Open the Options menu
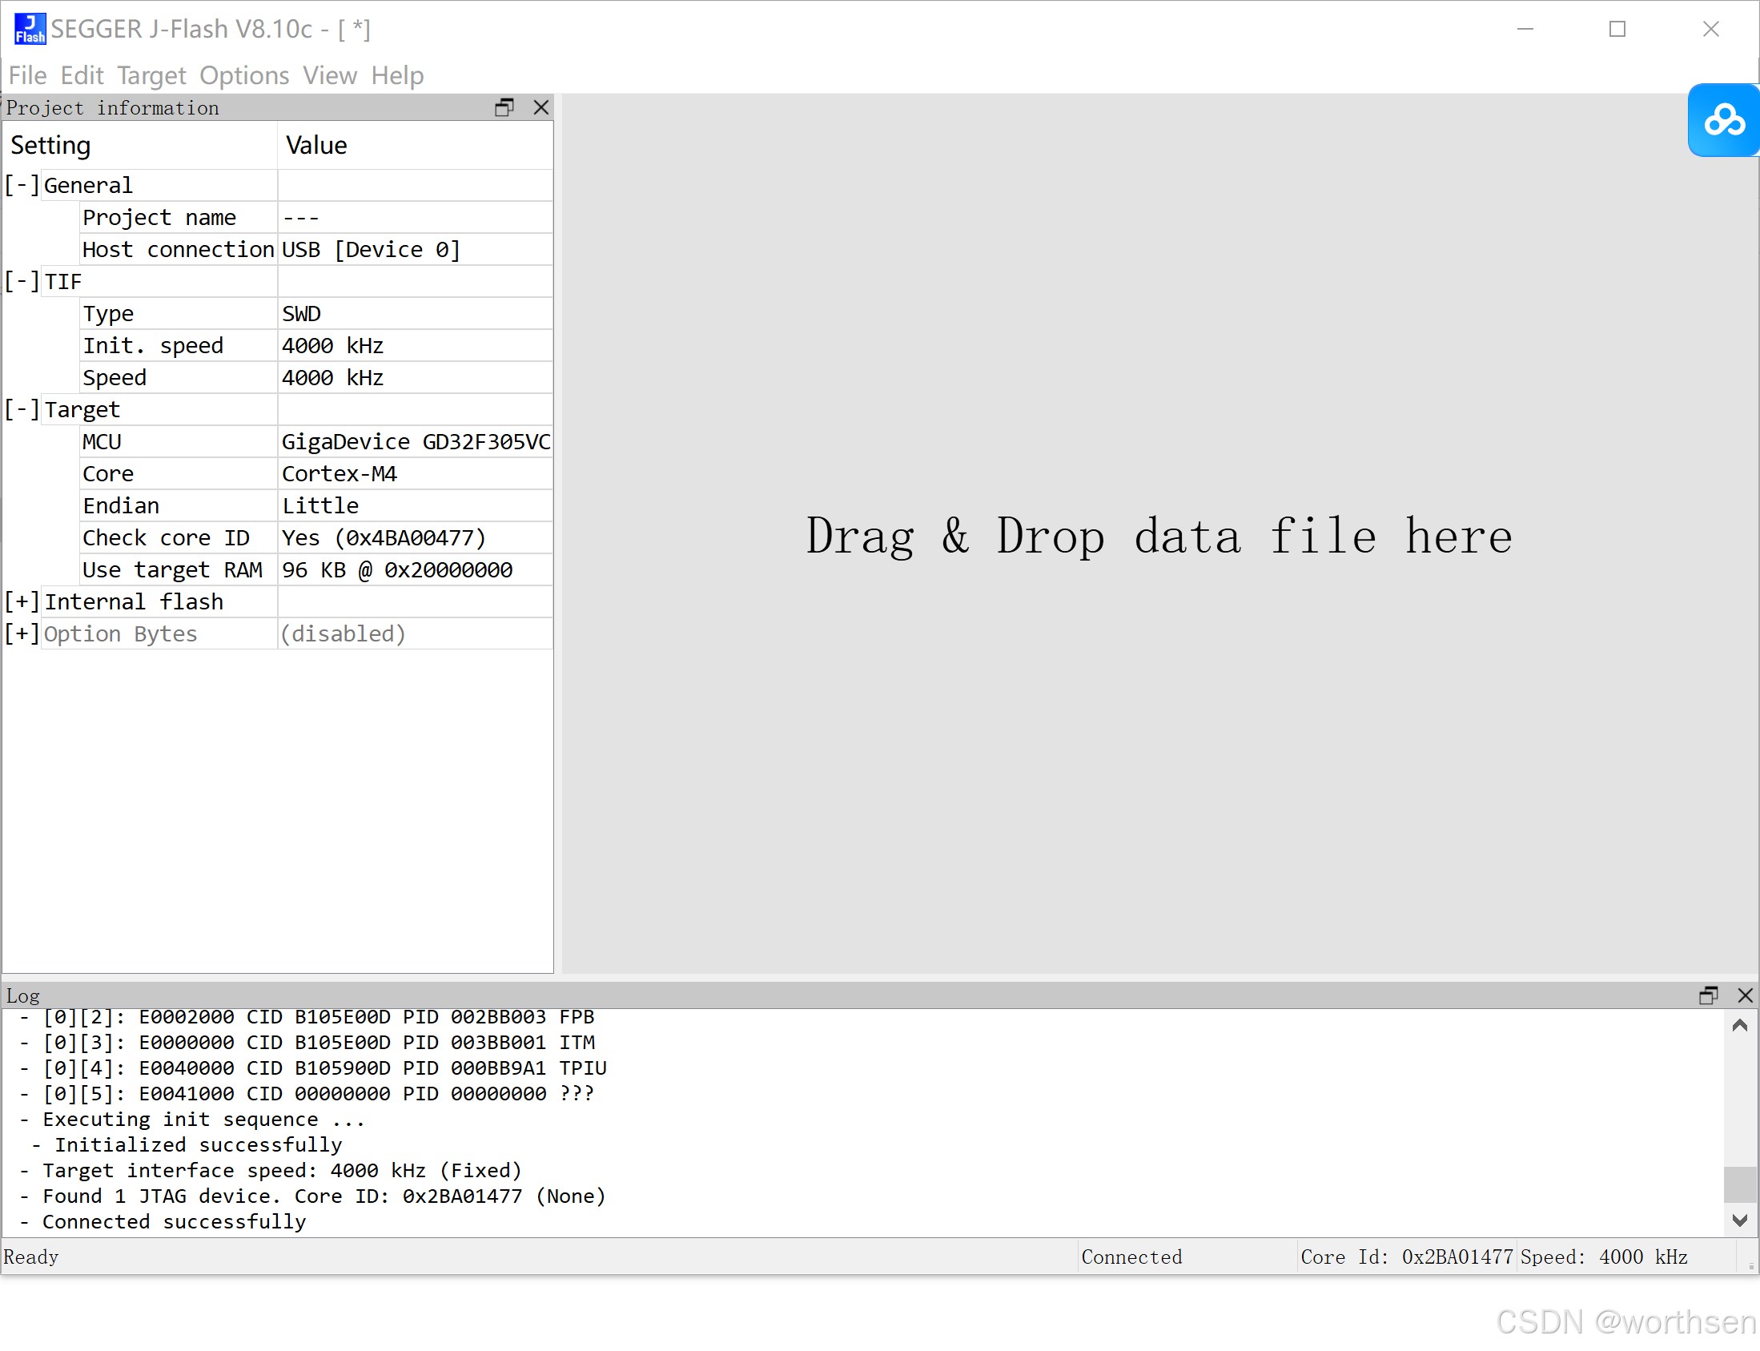 (x=243, y=75)
